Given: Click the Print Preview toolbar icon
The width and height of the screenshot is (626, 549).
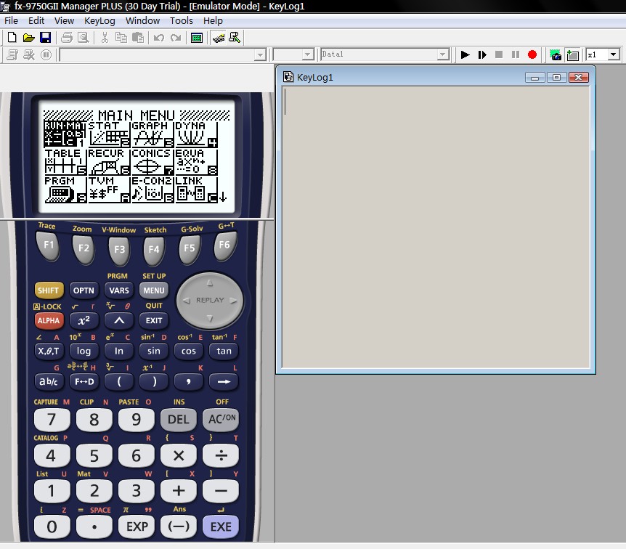Looking at the screenshot, I should 83,38.
